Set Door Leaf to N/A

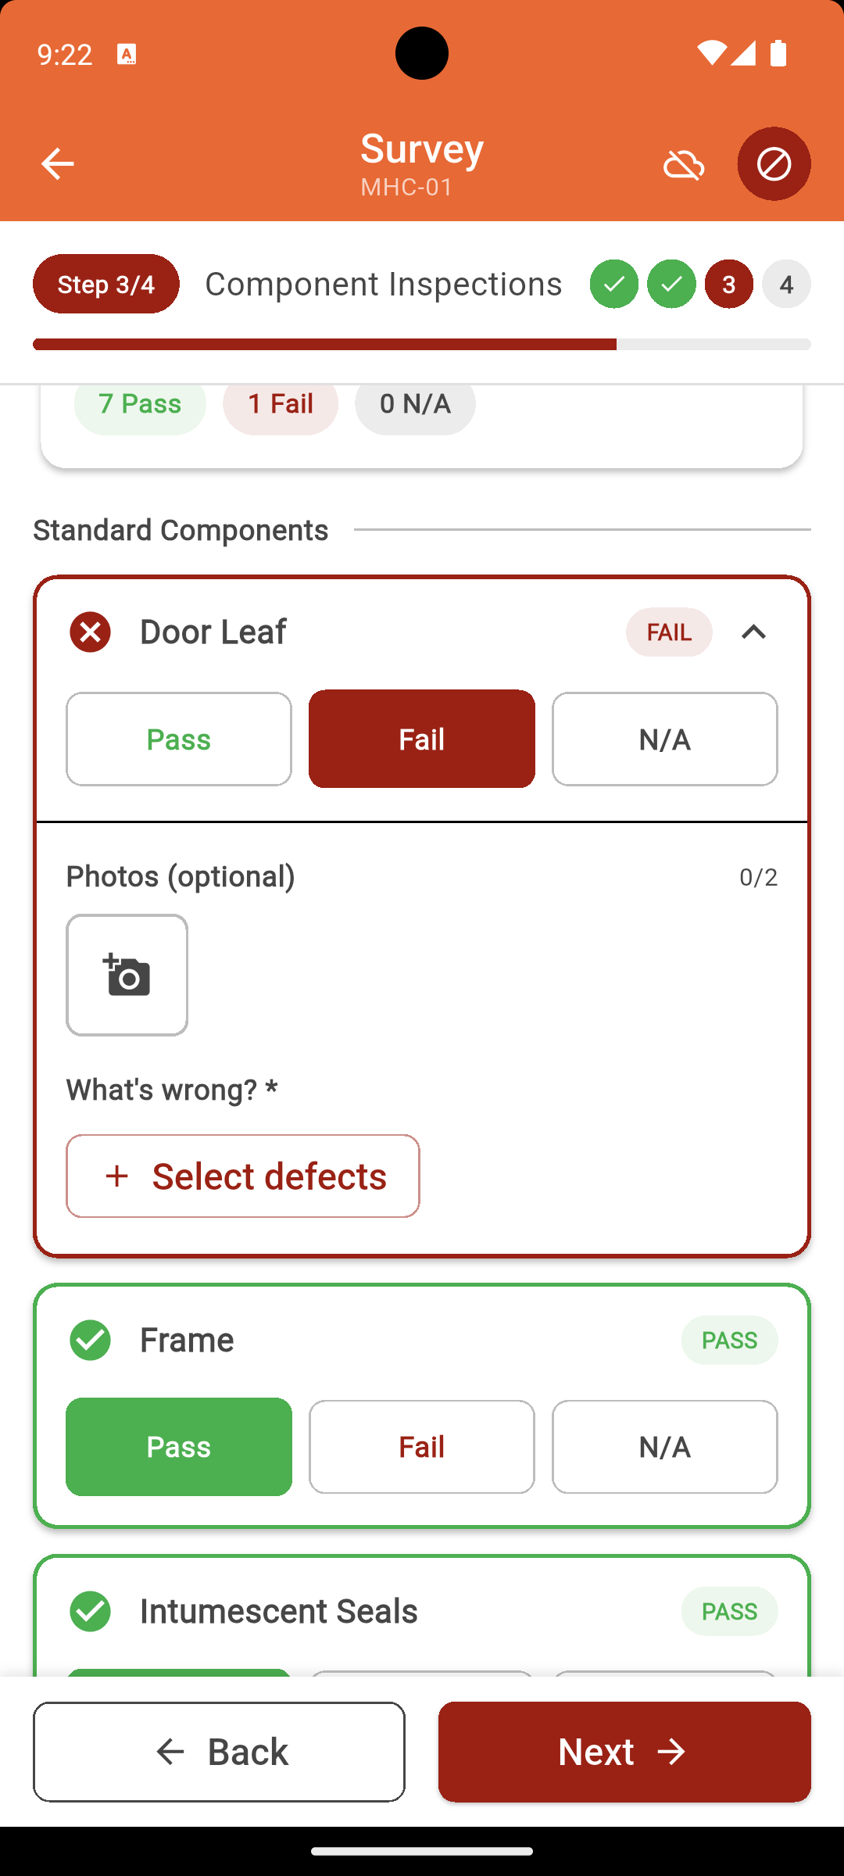coord(663,738)
